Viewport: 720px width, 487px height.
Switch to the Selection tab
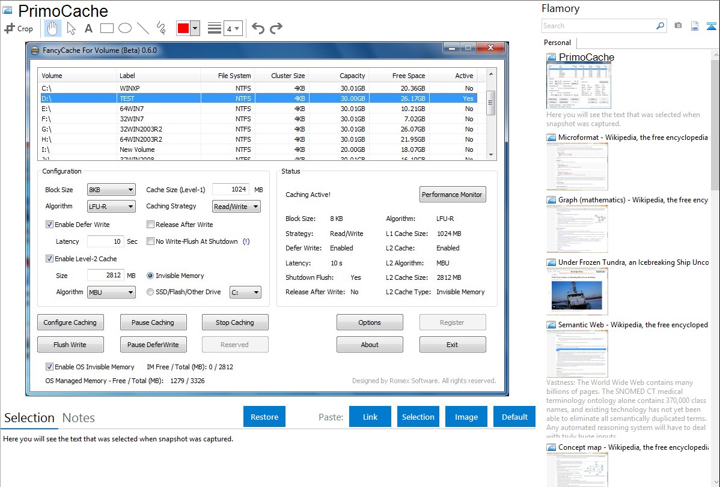(29, 418)
